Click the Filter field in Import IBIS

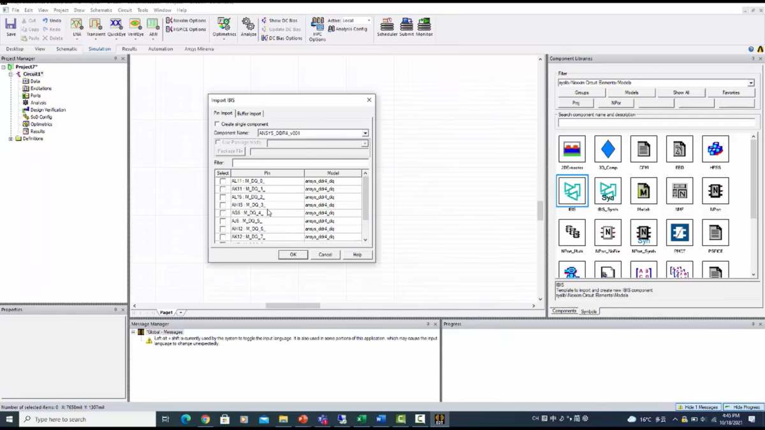pyautogui.click(x=300, y=163)
